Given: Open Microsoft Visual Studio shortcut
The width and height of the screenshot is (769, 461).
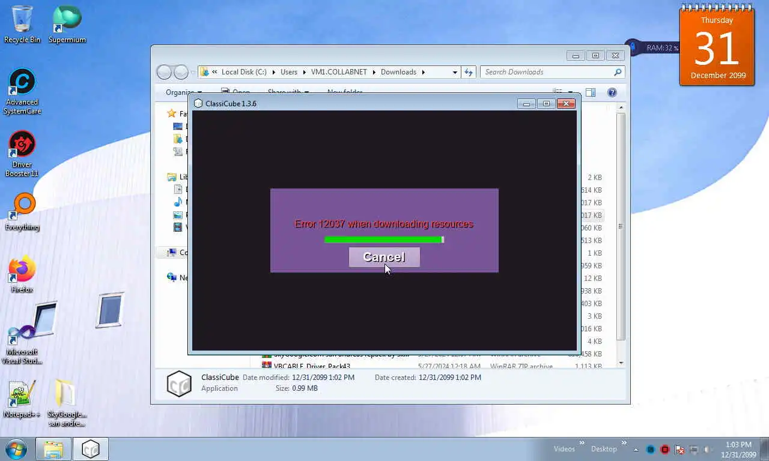Looking at the screenshot, I should pyautogui.click(x=22, y=343).
